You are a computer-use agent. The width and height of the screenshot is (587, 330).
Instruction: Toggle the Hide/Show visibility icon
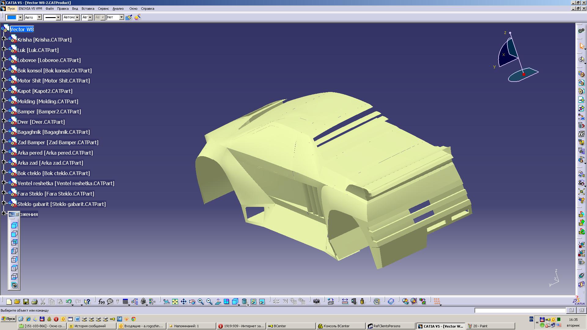pyautogui.click(x=253, y=302)
